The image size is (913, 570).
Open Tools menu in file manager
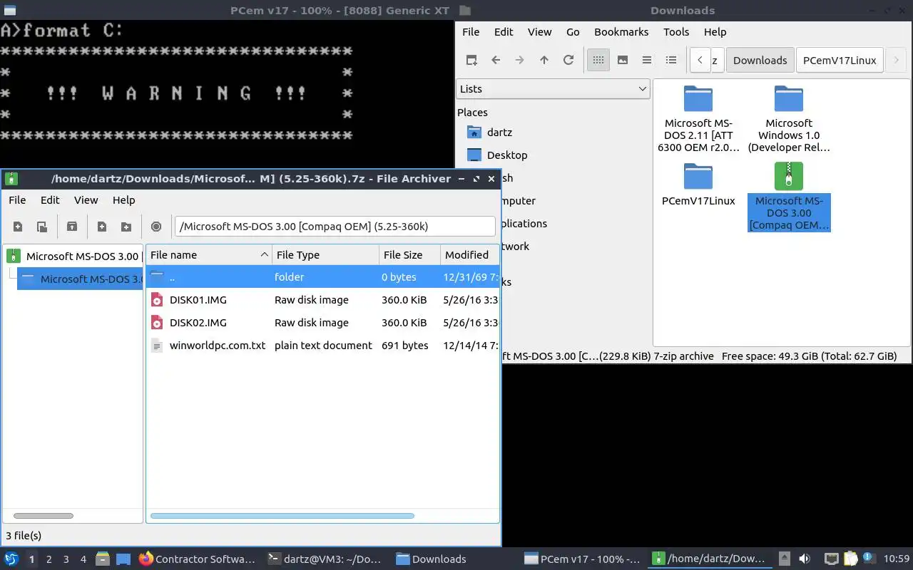point(676,31)
